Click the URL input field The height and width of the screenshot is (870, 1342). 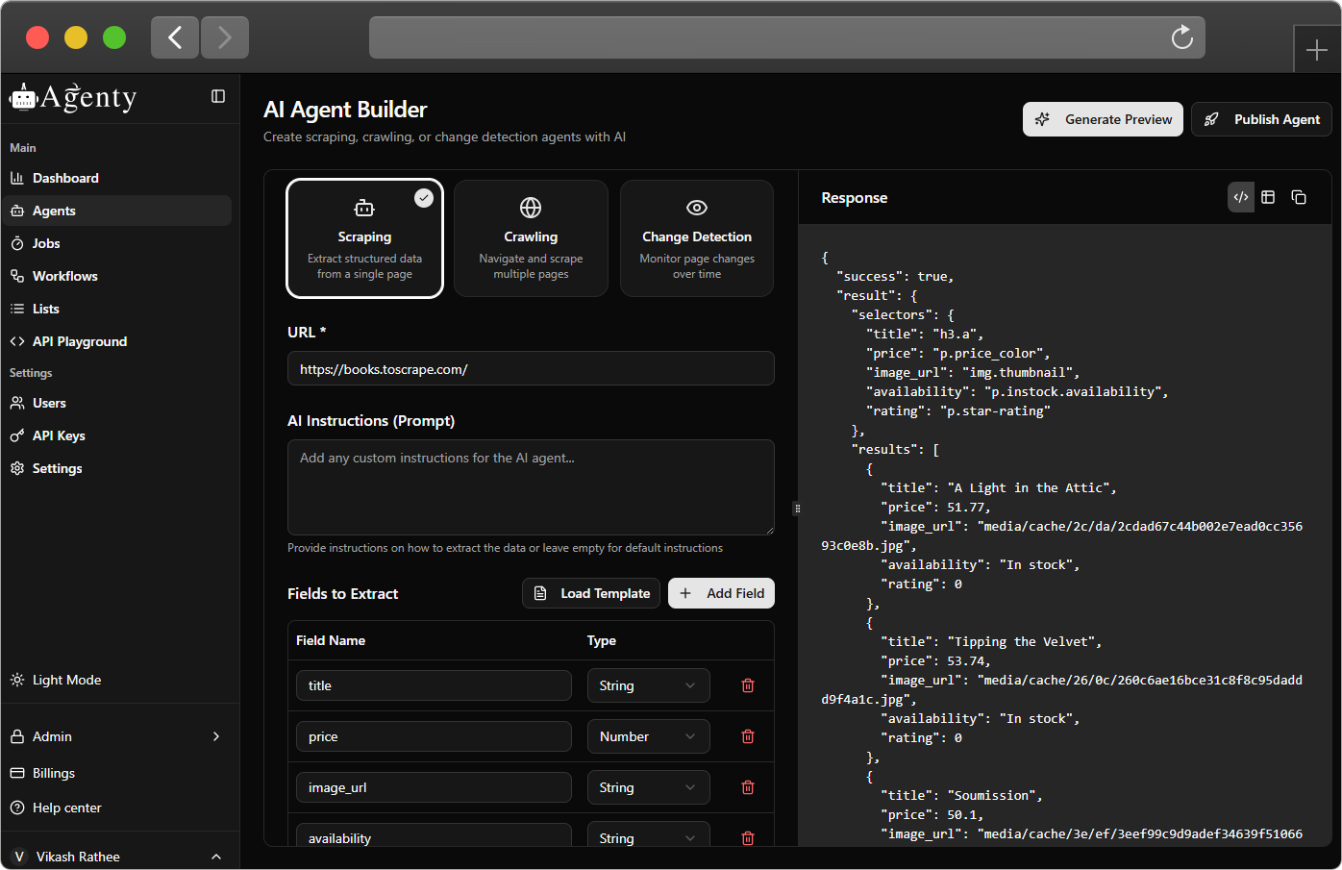[531, 368]
